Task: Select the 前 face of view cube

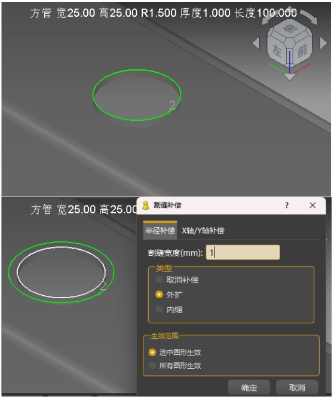Action: pos(302,51)
